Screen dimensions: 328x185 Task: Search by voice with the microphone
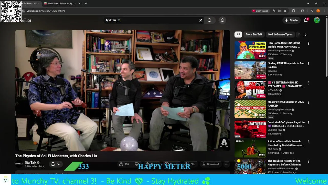pos(222,20)
